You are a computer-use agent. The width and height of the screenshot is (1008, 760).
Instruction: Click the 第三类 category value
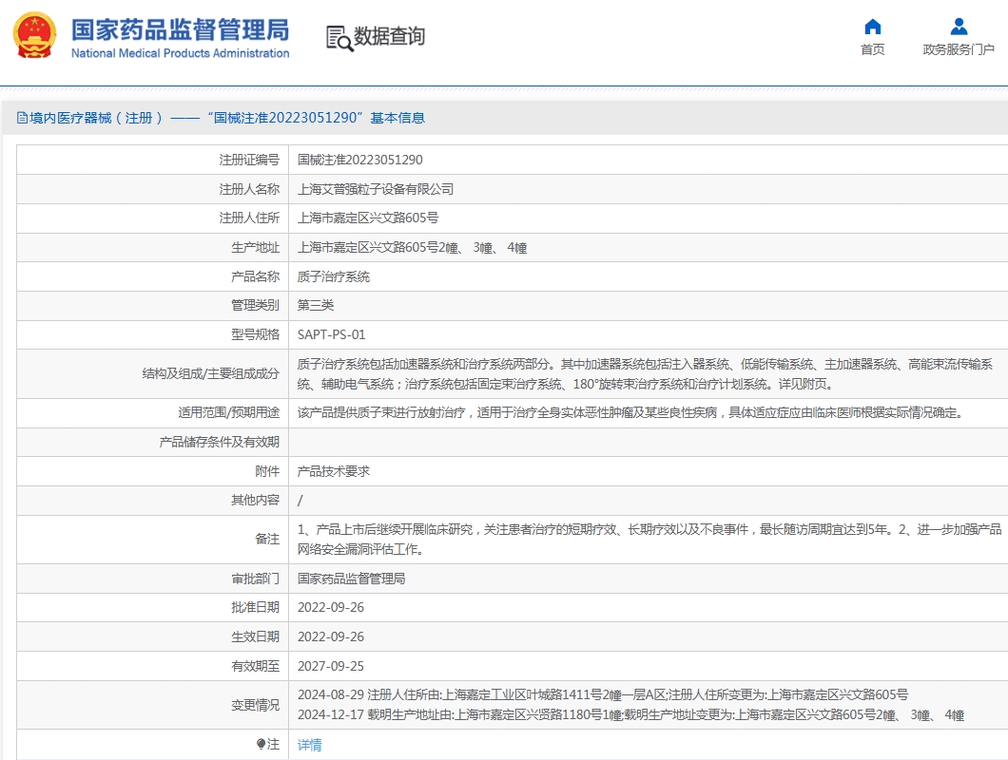(316, 305)
